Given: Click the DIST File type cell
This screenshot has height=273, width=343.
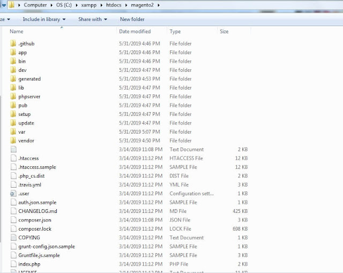Looking at the screenshot, I should point(179,176).
